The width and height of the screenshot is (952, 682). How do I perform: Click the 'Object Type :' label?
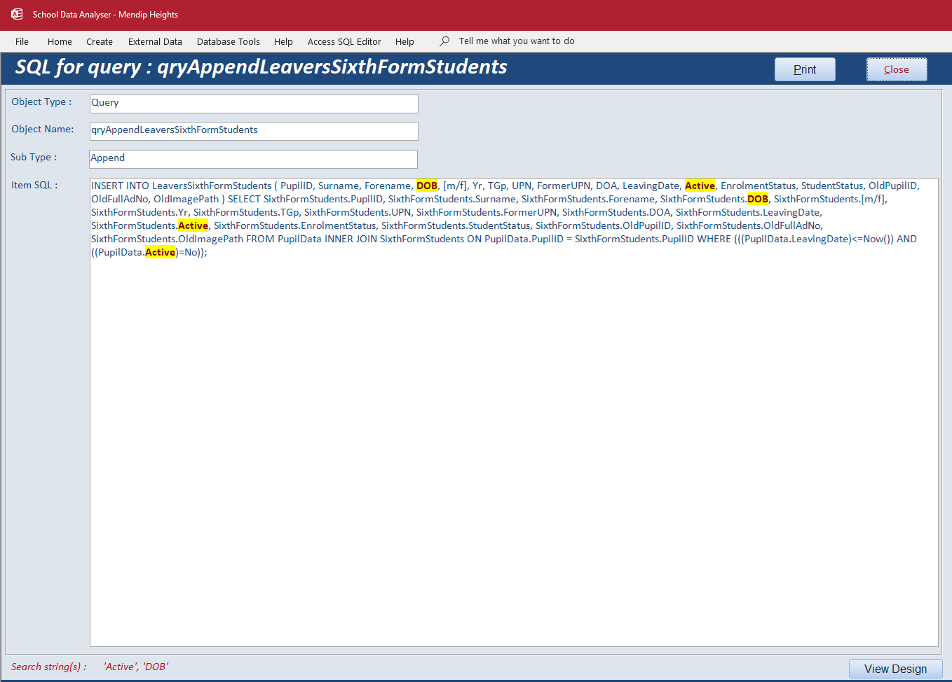41,102
